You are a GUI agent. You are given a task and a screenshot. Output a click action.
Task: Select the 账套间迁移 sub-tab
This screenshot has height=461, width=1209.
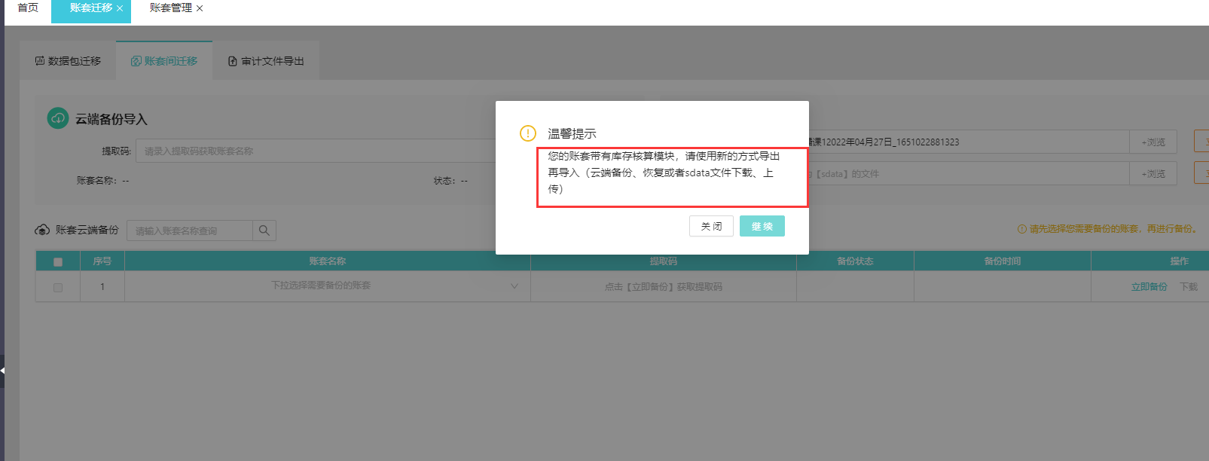(164, 61)
